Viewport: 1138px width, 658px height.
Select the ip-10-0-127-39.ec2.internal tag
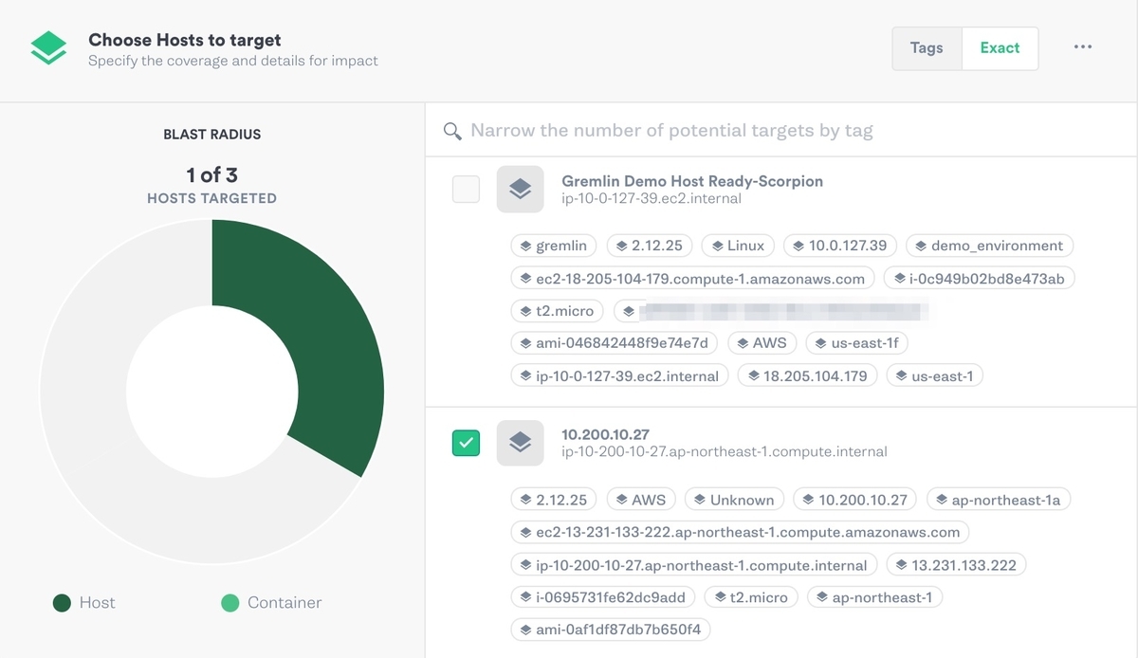tap(619, 376)
